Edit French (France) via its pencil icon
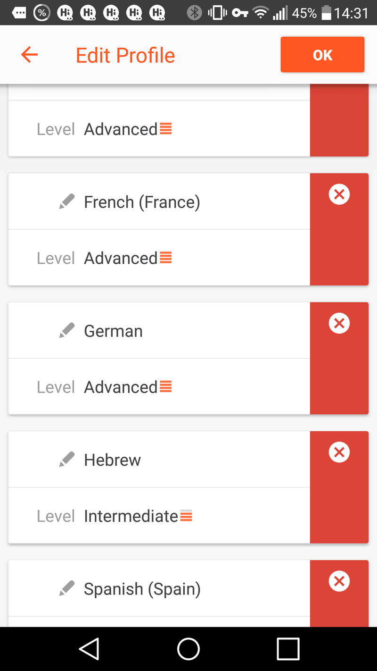Screen dimensions: 377x671 coord(67,202)
